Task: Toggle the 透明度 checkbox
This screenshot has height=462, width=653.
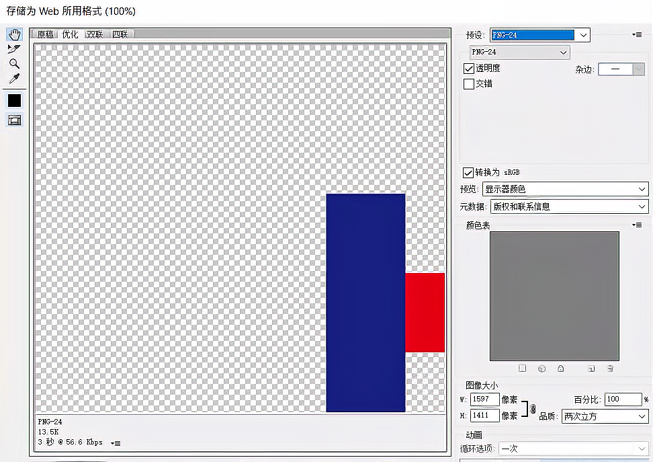Action: click(x=469, y=69)
